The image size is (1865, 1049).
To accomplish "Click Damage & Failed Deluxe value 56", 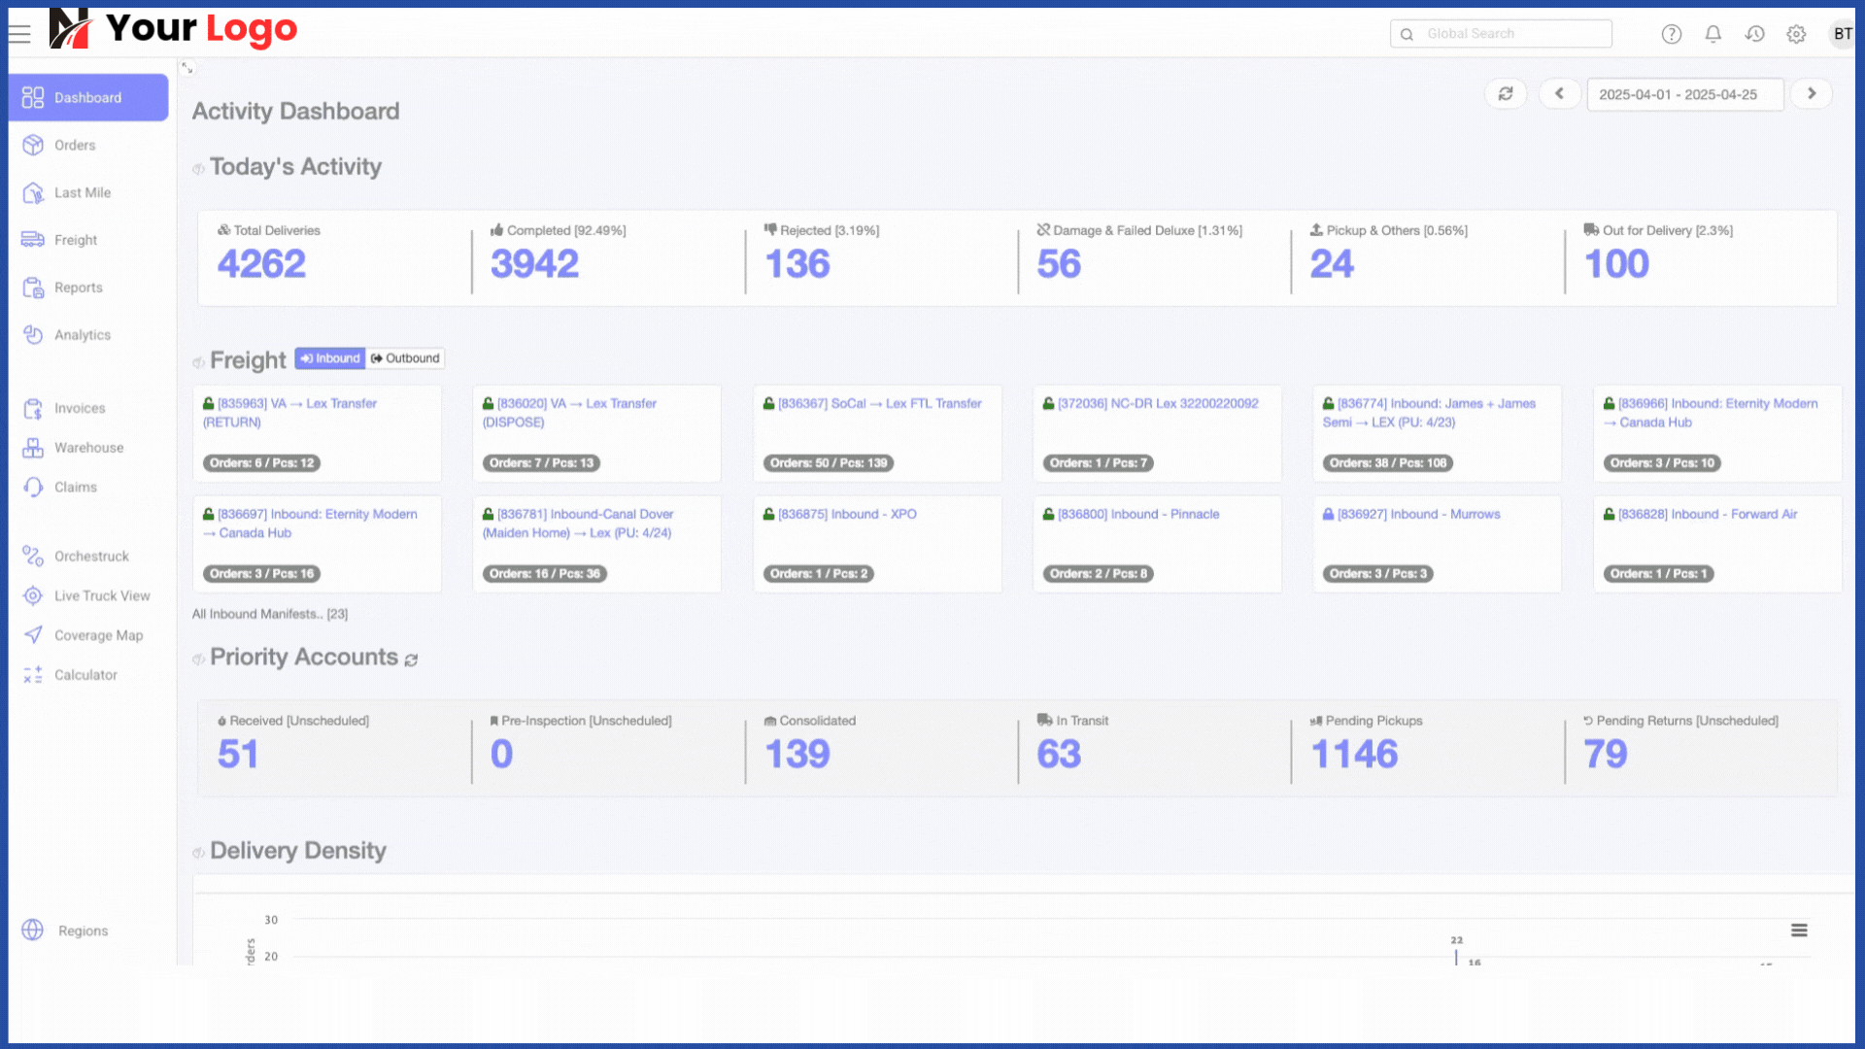I will click(x=1059, y=263).
